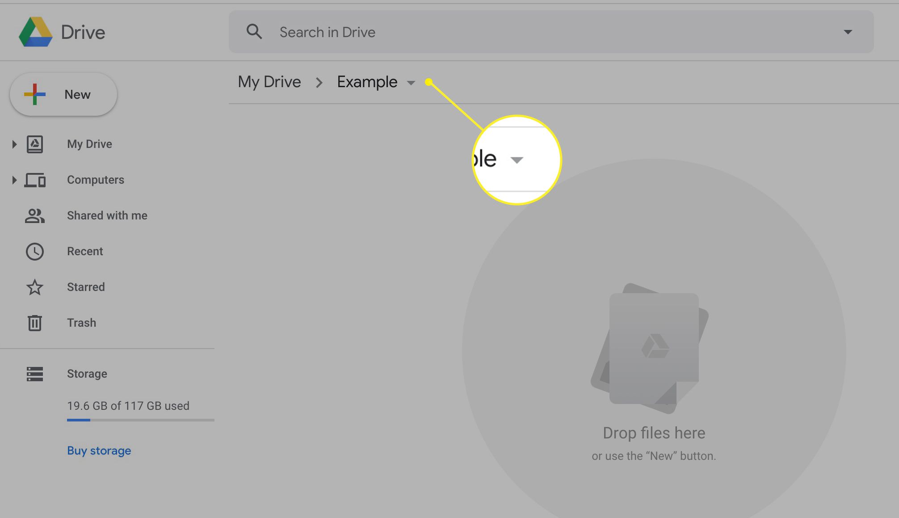Open Shared with me section
Viewport: 899px width, 518px height.
107,215
